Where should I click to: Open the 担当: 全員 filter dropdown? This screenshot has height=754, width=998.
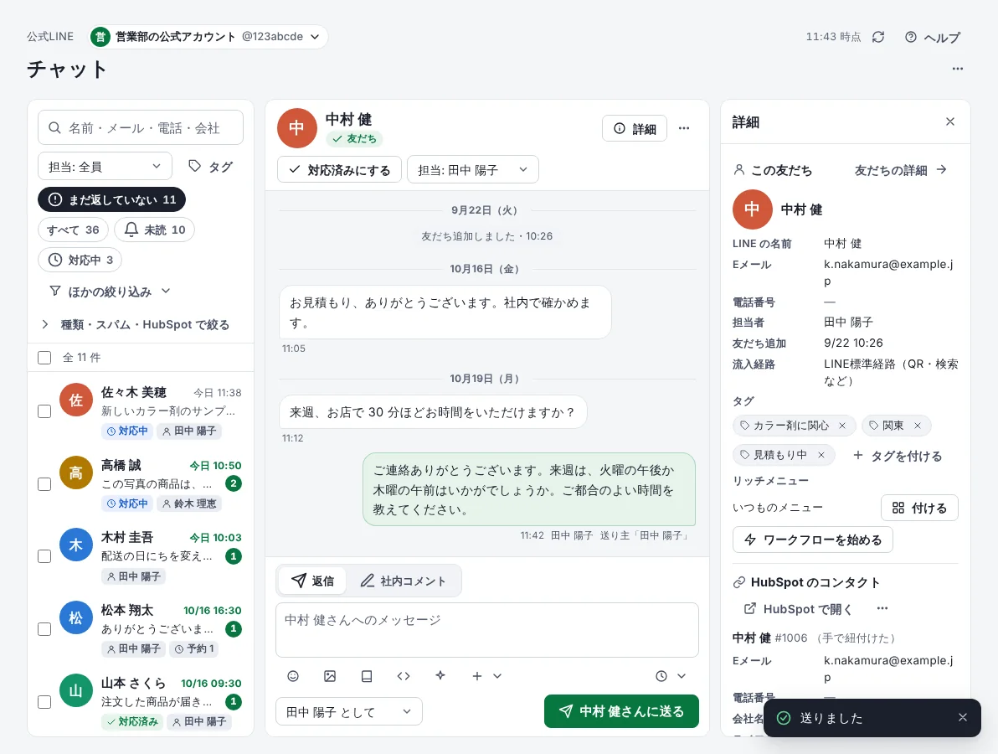(105, 166)
